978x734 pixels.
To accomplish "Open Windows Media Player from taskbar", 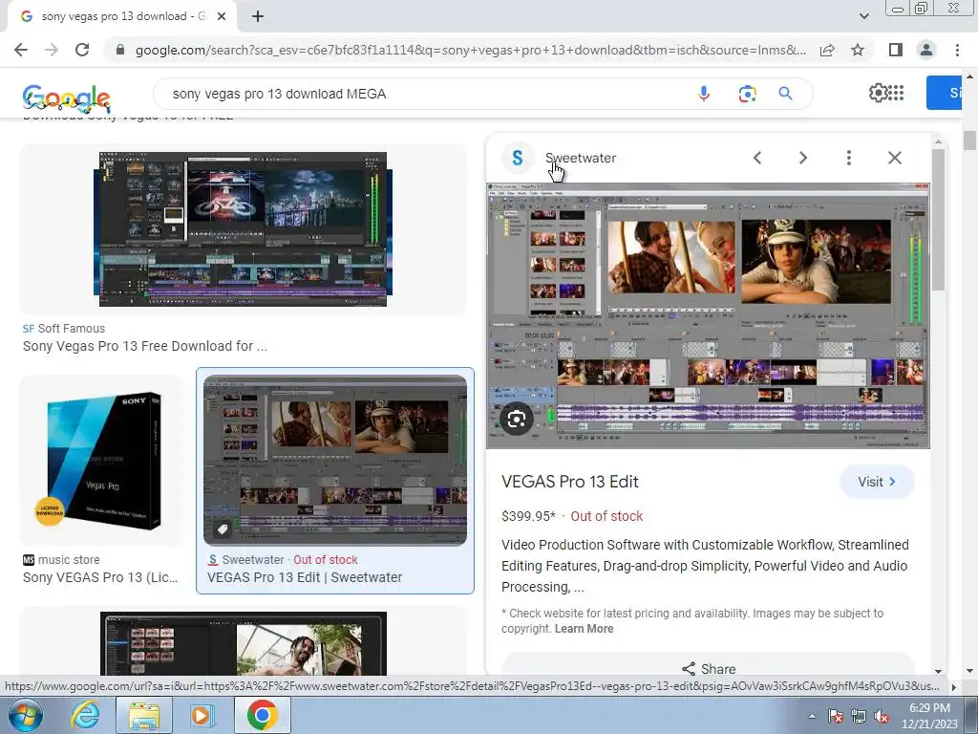I will (x=202, y=715).
